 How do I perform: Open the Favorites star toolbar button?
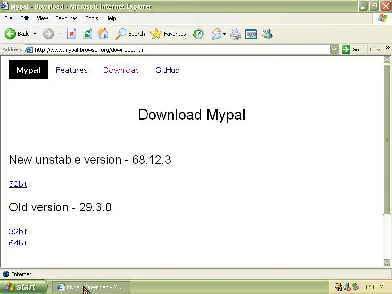pos(168,34)
